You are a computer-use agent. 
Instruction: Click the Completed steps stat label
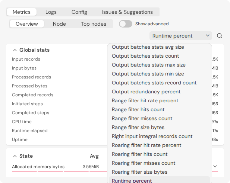pyautogui.click(x=31, y=113)
